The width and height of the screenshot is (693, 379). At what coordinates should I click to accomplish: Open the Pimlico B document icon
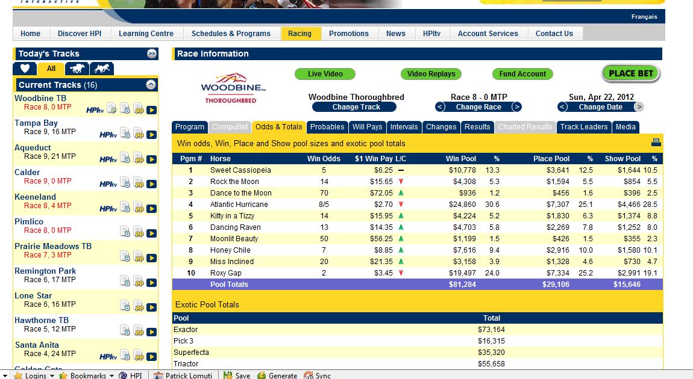tap(125, 232)
